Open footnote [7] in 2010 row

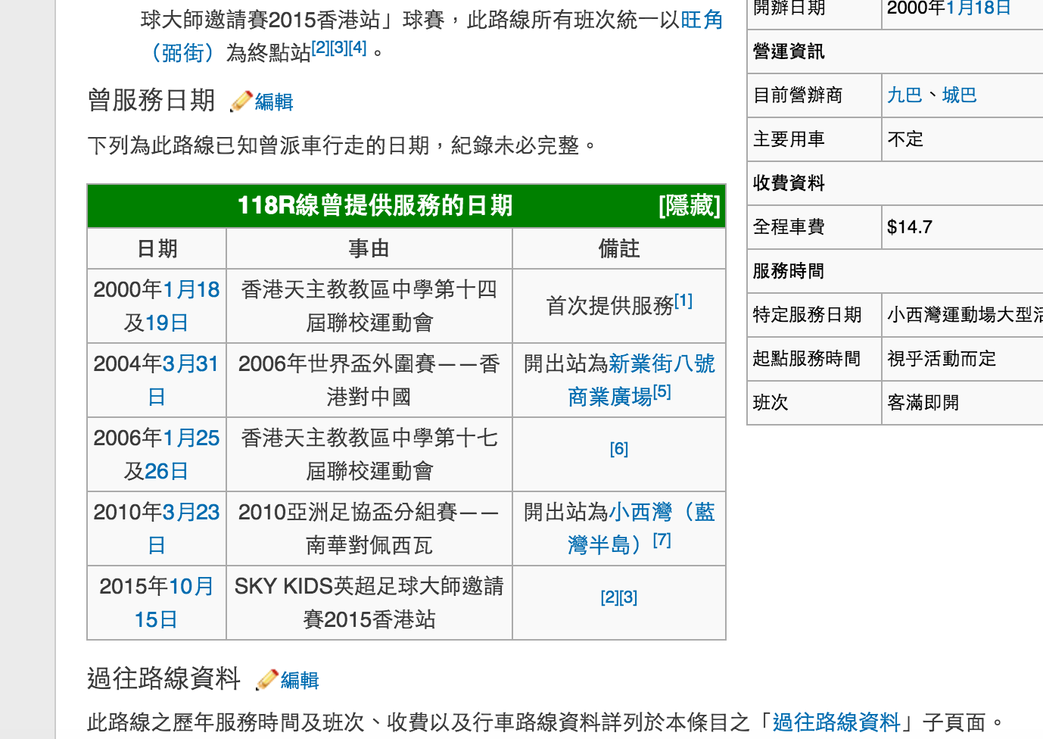click(662, 540)
